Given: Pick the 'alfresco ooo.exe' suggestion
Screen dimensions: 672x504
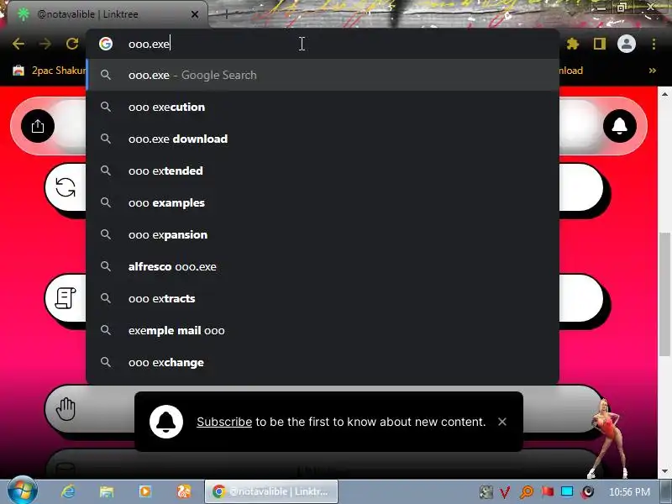Looking at the screenshot, I should click(323, 266).
